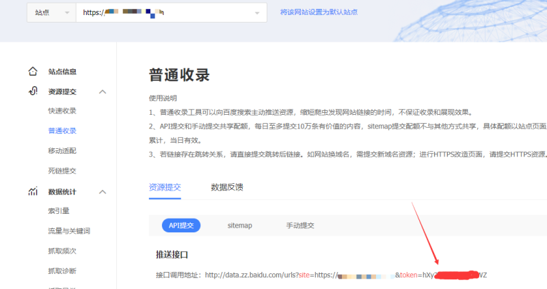Click the 普通收录 page heading
The image size is (547, 289).
tap(179, 75)
